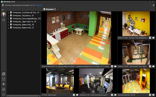The image size is (156, 97).
Task: Click the location pin next to Красноармейская, 135
Action: tap(11, 19)
